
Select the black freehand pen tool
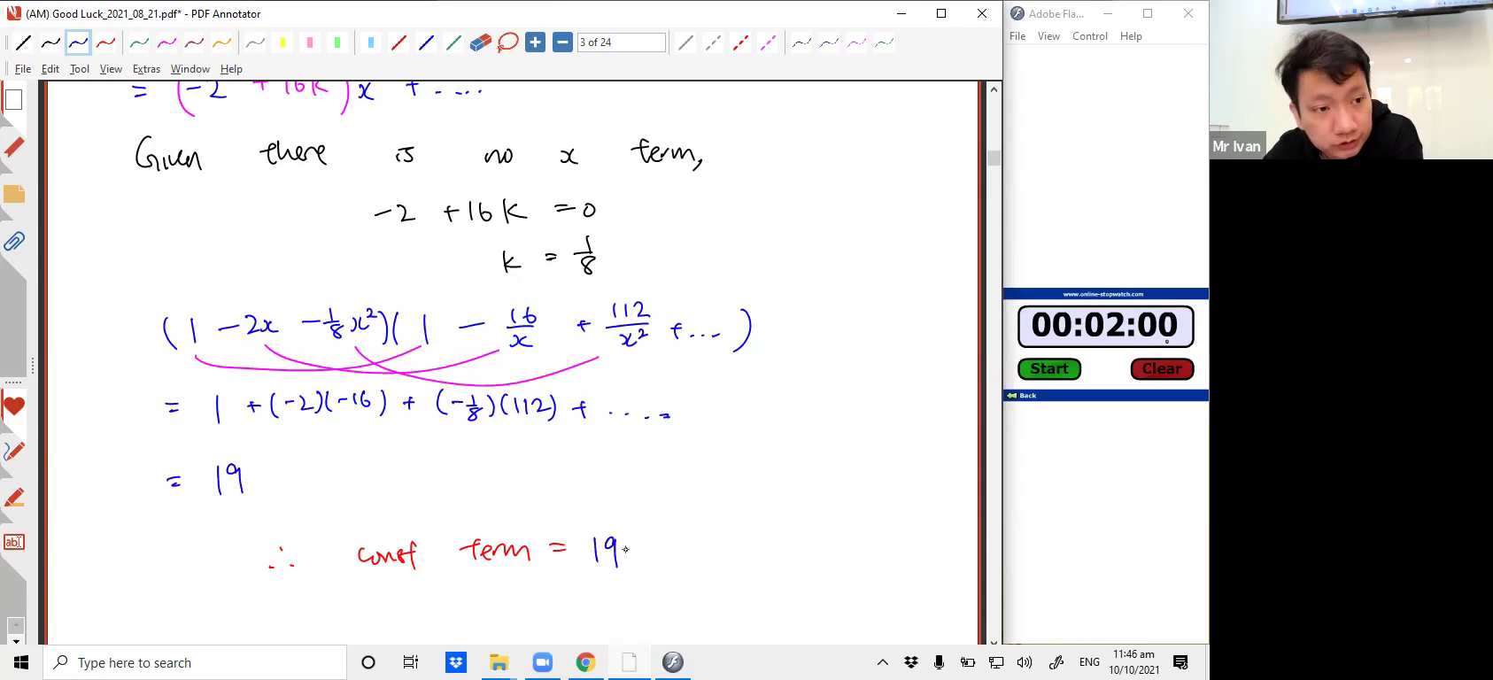pyautogui.click(x=50, y=42)
